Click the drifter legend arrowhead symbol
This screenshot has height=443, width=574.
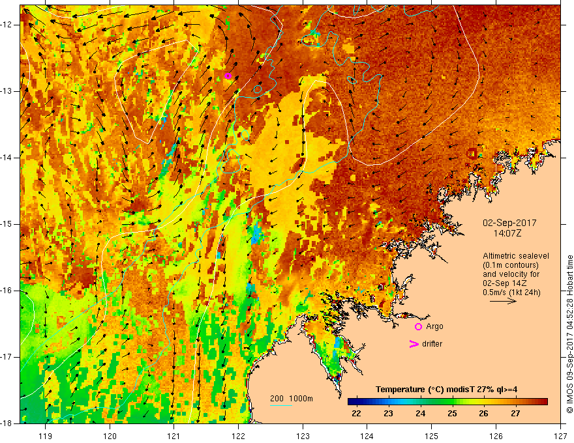(414, 344)
